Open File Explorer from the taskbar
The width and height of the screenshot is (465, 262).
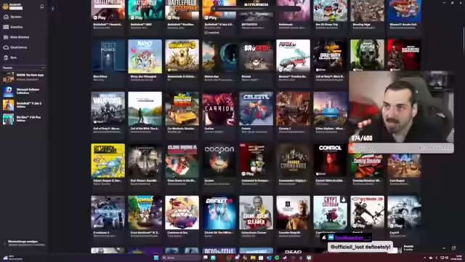pos(253,258)
